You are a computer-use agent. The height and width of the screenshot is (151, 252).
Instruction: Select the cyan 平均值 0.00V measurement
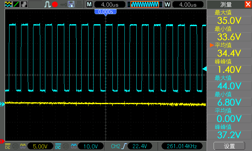(229, 115)
